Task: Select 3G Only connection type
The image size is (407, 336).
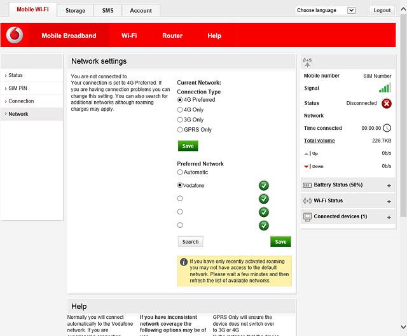Action: click(x=180, y=120)
